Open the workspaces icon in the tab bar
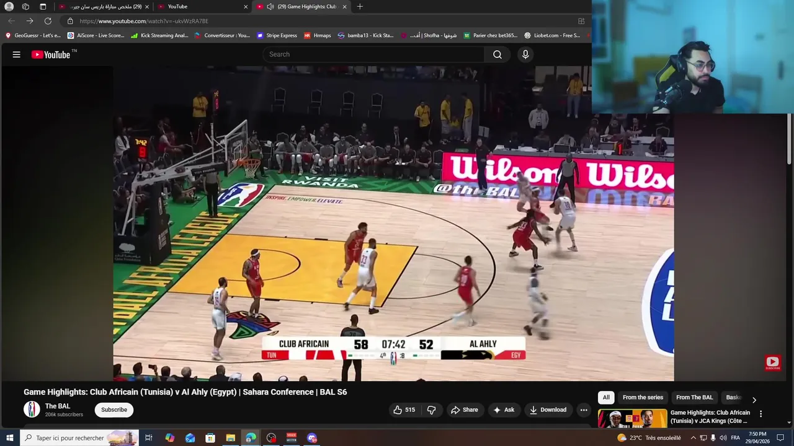 tap(25, 7)
